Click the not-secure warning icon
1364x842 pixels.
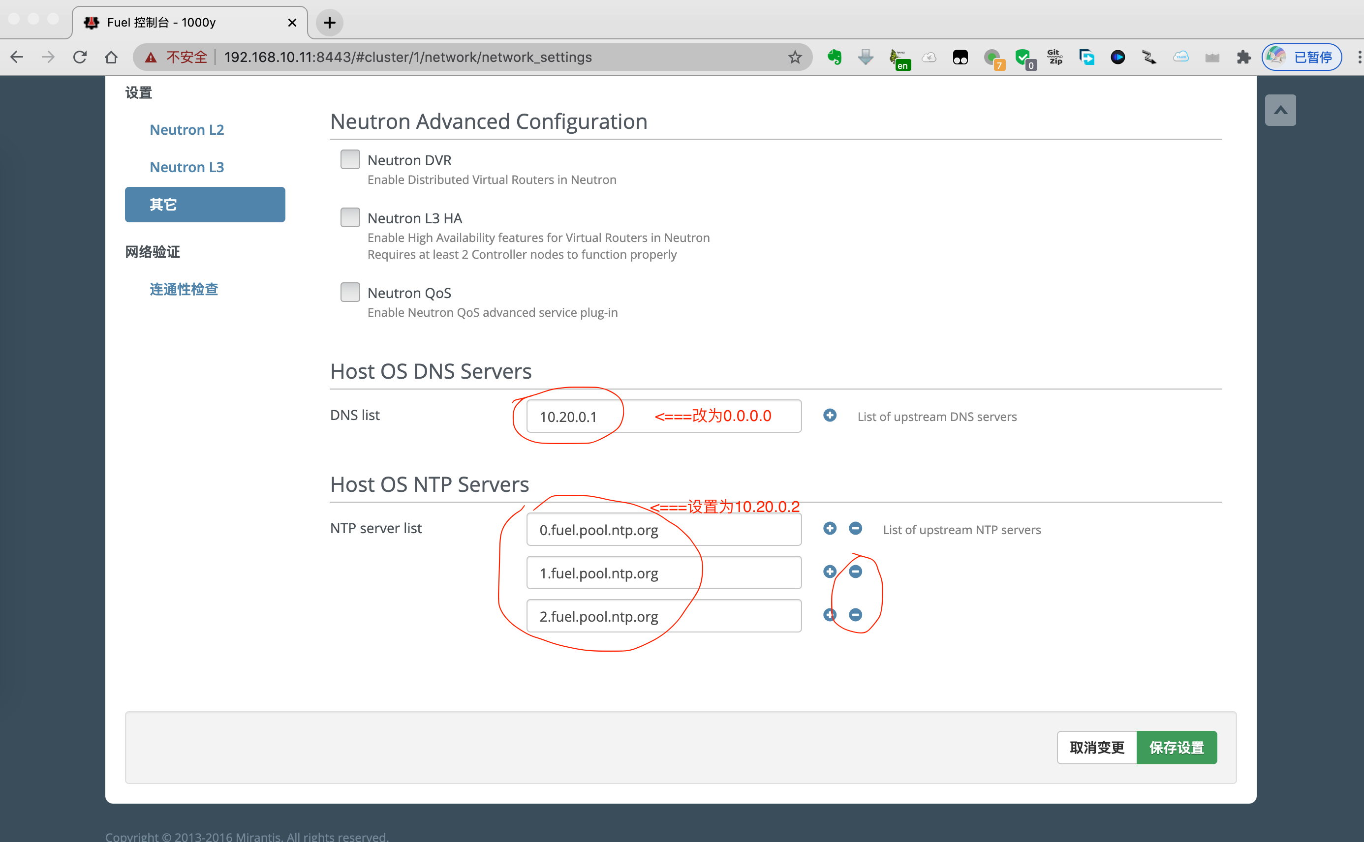[x=151, y=57]
